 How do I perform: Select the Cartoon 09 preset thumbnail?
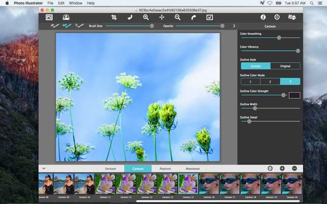click(64, 184)
